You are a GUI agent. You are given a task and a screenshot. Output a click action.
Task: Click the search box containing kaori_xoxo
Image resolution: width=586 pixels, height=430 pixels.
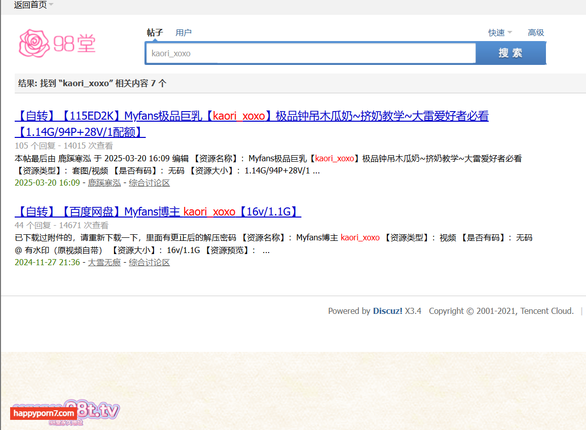(x=310, y=53)
